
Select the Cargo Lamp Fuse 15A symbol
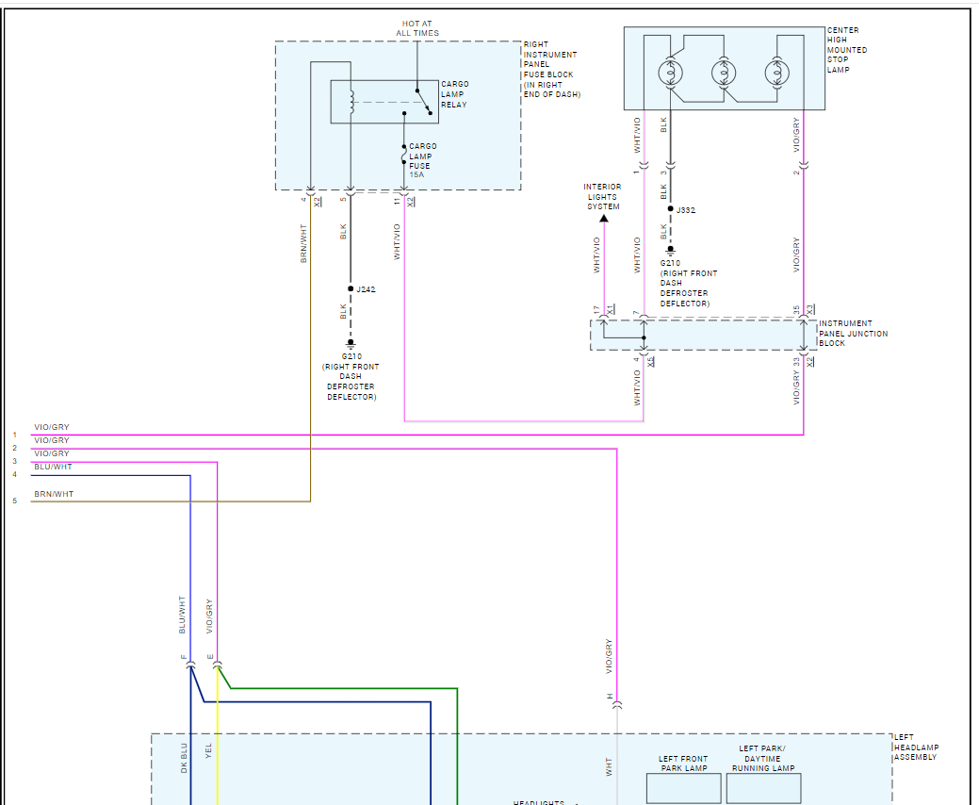click(x=404, y=155)
